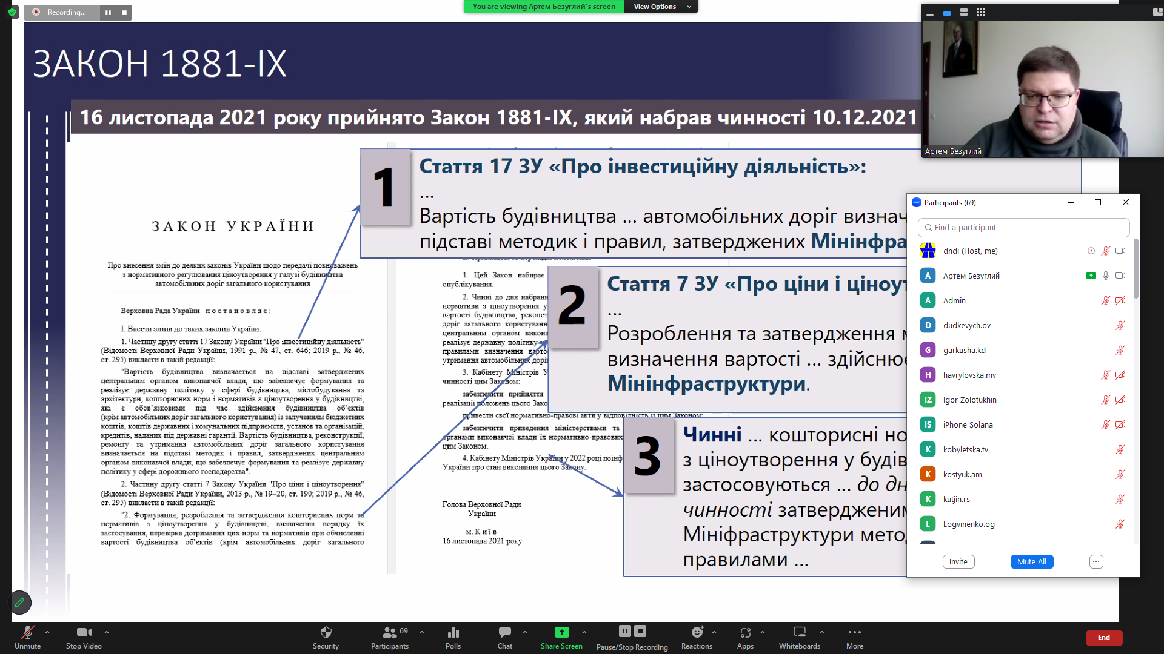Image resolution: width=1164 pixels, height=654 pixels.
Task: Expand Share Screen options arrow
Action: pyautogui.click(x=584, y=632)
